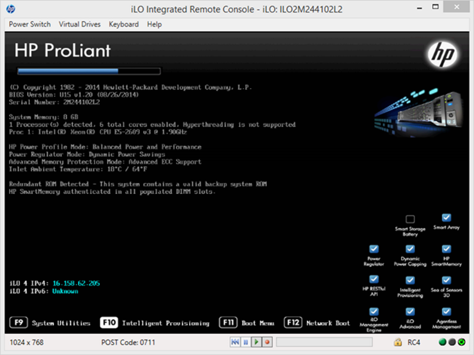This screenshot has height=355, width=474.
Task: Click the iLO 4 IPv4 address 16.158.62.205
Action: (76, 283)
